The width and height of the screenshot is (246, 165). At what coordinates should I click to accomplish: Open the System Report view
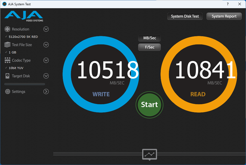click(x=224, y=16)
